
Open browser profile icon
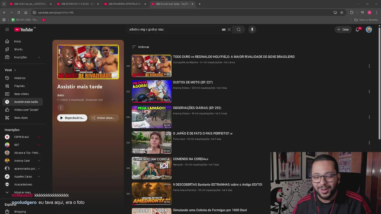369,12
